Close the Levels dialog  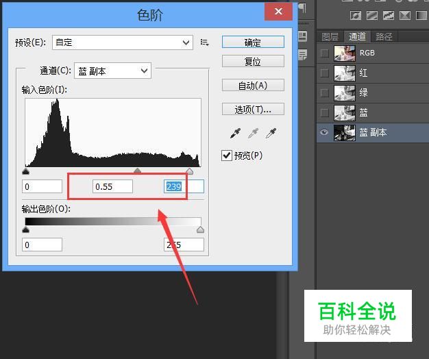(x=278, y=12)
